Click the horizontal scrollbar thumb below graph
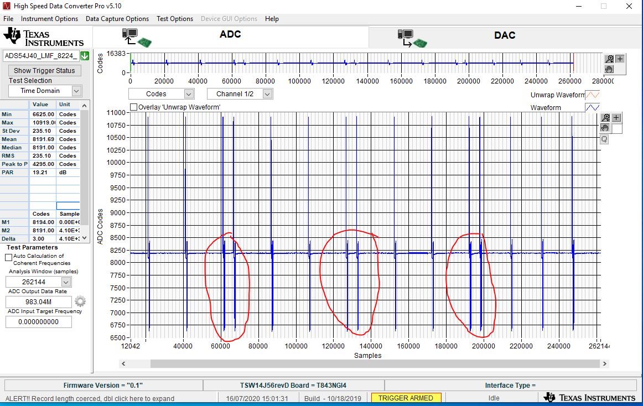 pyautogui.click(x=375, y=363)
